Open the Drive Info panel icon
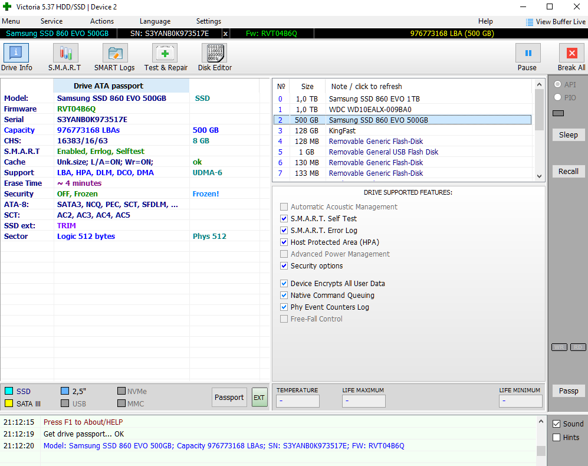 point(16,53)
